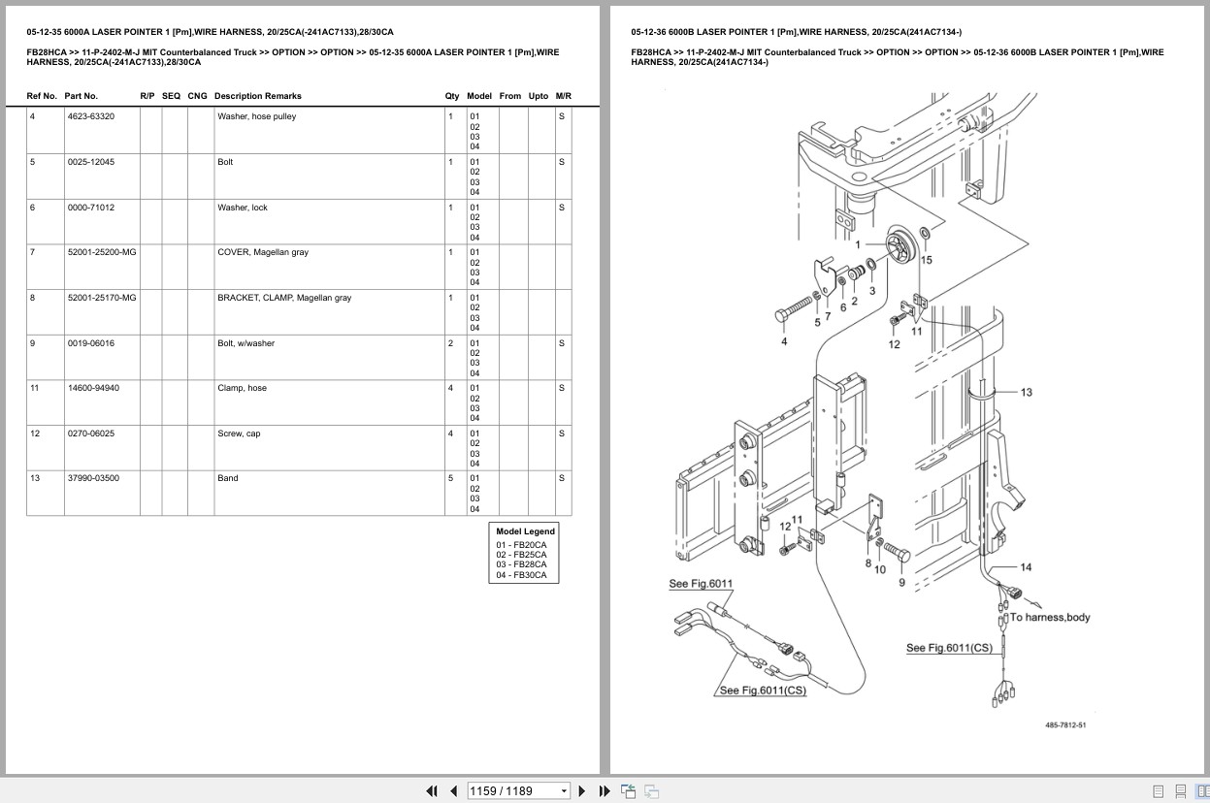Click the 'Description Remarks' column header

(258, 96)
